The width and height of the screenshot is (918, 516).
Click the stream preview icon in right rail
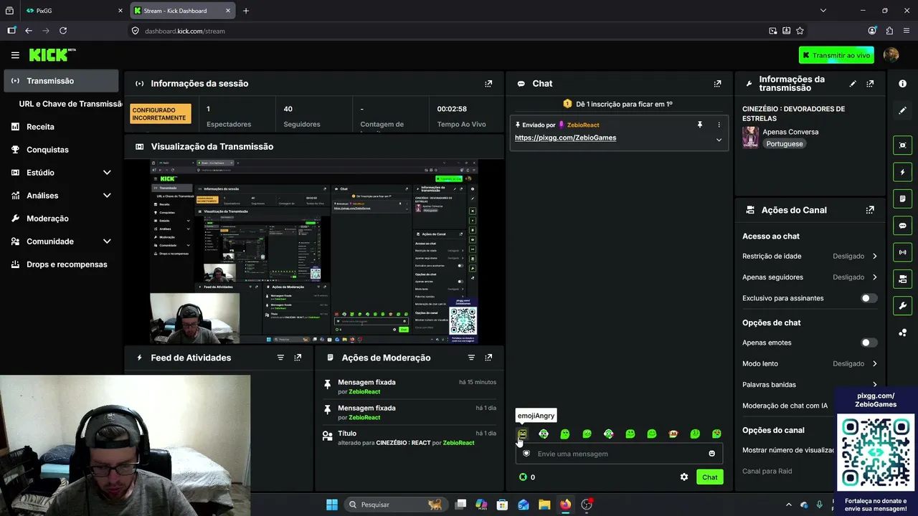(x=902, y=145)
